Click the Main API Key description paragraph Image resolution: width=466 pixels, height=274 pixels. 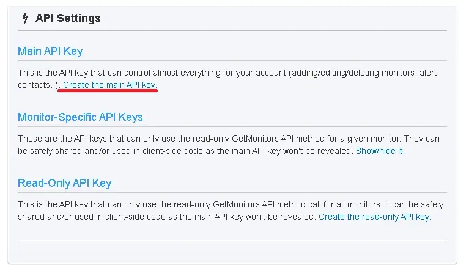pyautogui.click(x=226, y=73)
